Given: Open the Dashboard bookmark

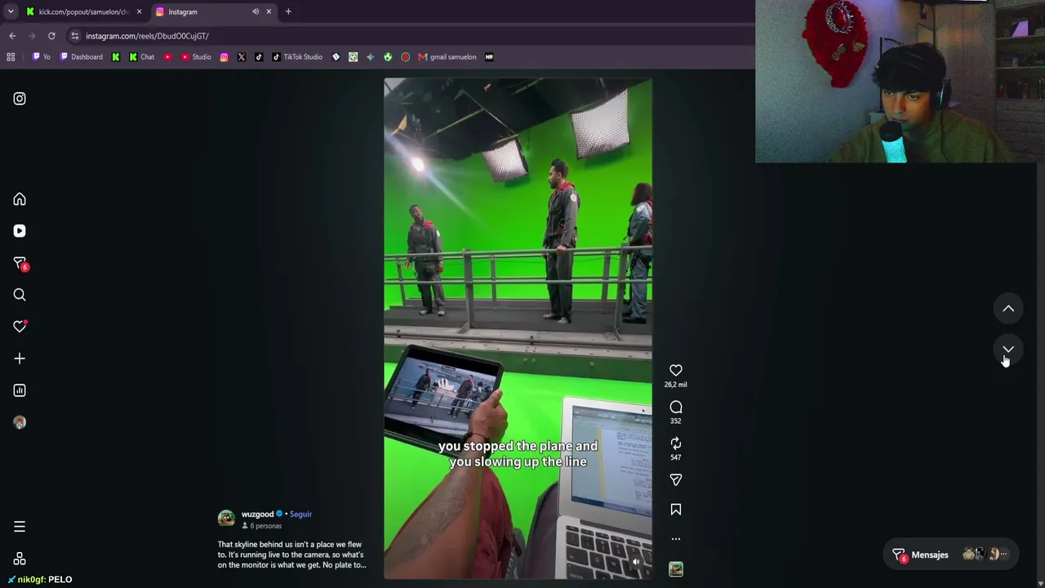Looking at the screenshot, I should coord(81,57).
